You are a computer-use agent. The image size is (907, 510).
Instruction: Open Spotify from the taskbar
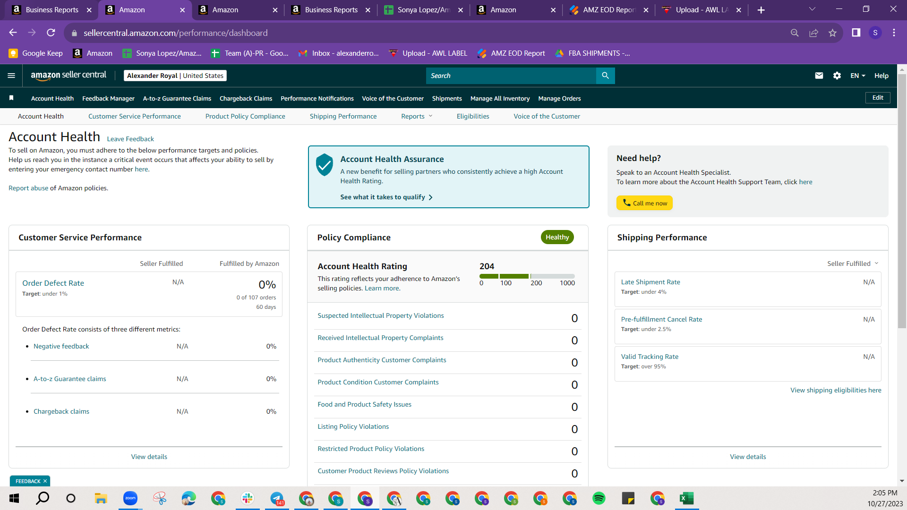(x=599, y=498)
